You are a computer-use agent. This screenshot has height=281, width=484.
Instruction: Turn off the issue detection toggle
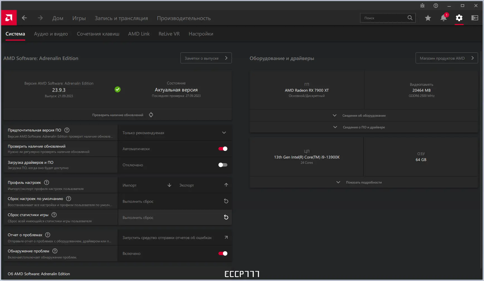pyautogui.click(x=223, y=253)
